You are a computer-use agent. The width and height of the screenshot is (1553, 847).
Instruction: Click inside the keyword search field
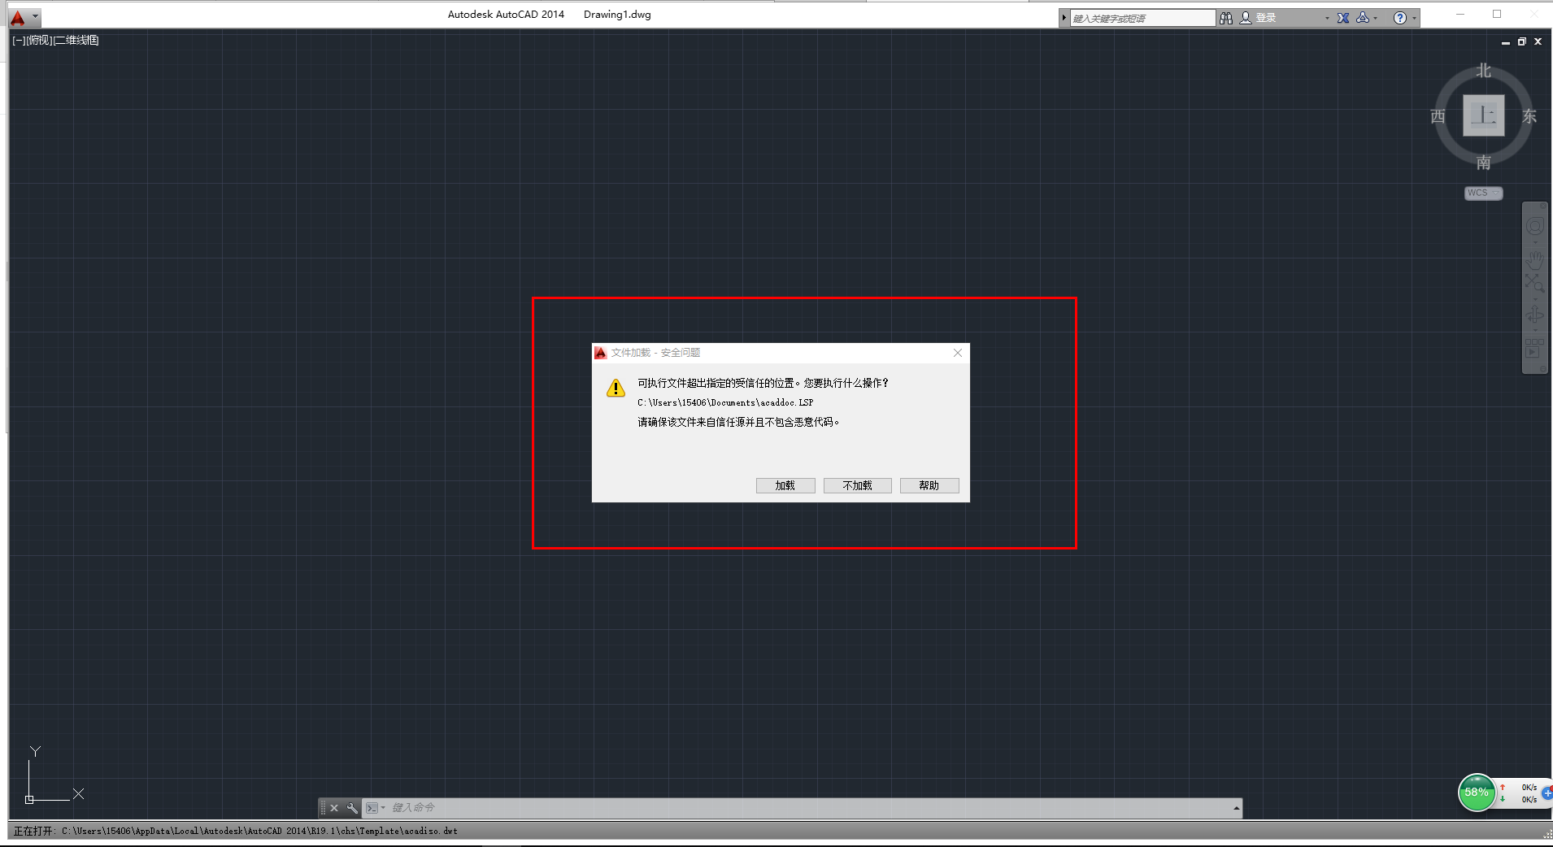(x=1142, y=18)
